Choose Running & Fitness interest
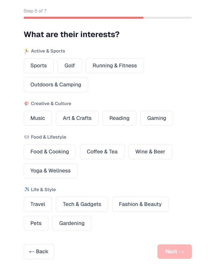This screenshot has width=212, height=269. [115, 66]
